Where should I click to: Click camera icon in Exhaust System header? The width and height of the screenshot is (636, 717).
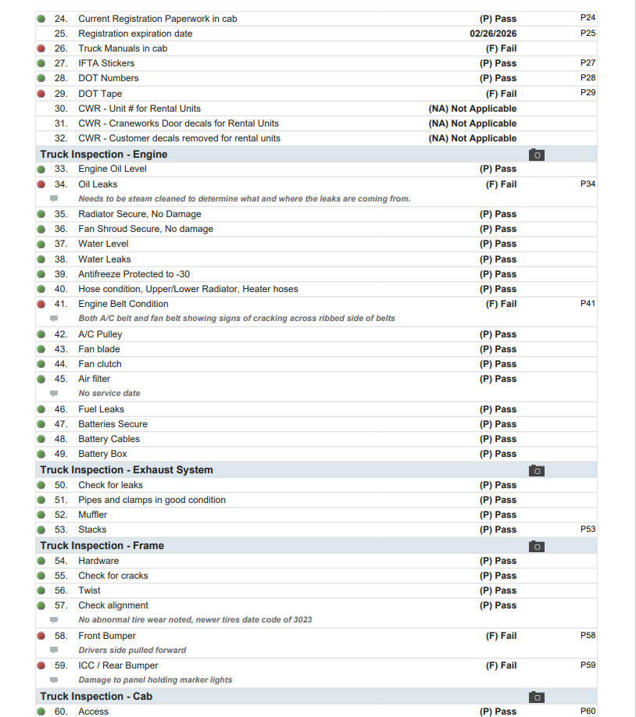(x=536, y=470)
